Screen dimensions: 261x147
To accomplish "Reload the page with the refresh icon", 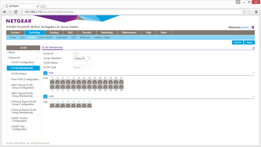I will pyautogui.click(x=16, y=12).
